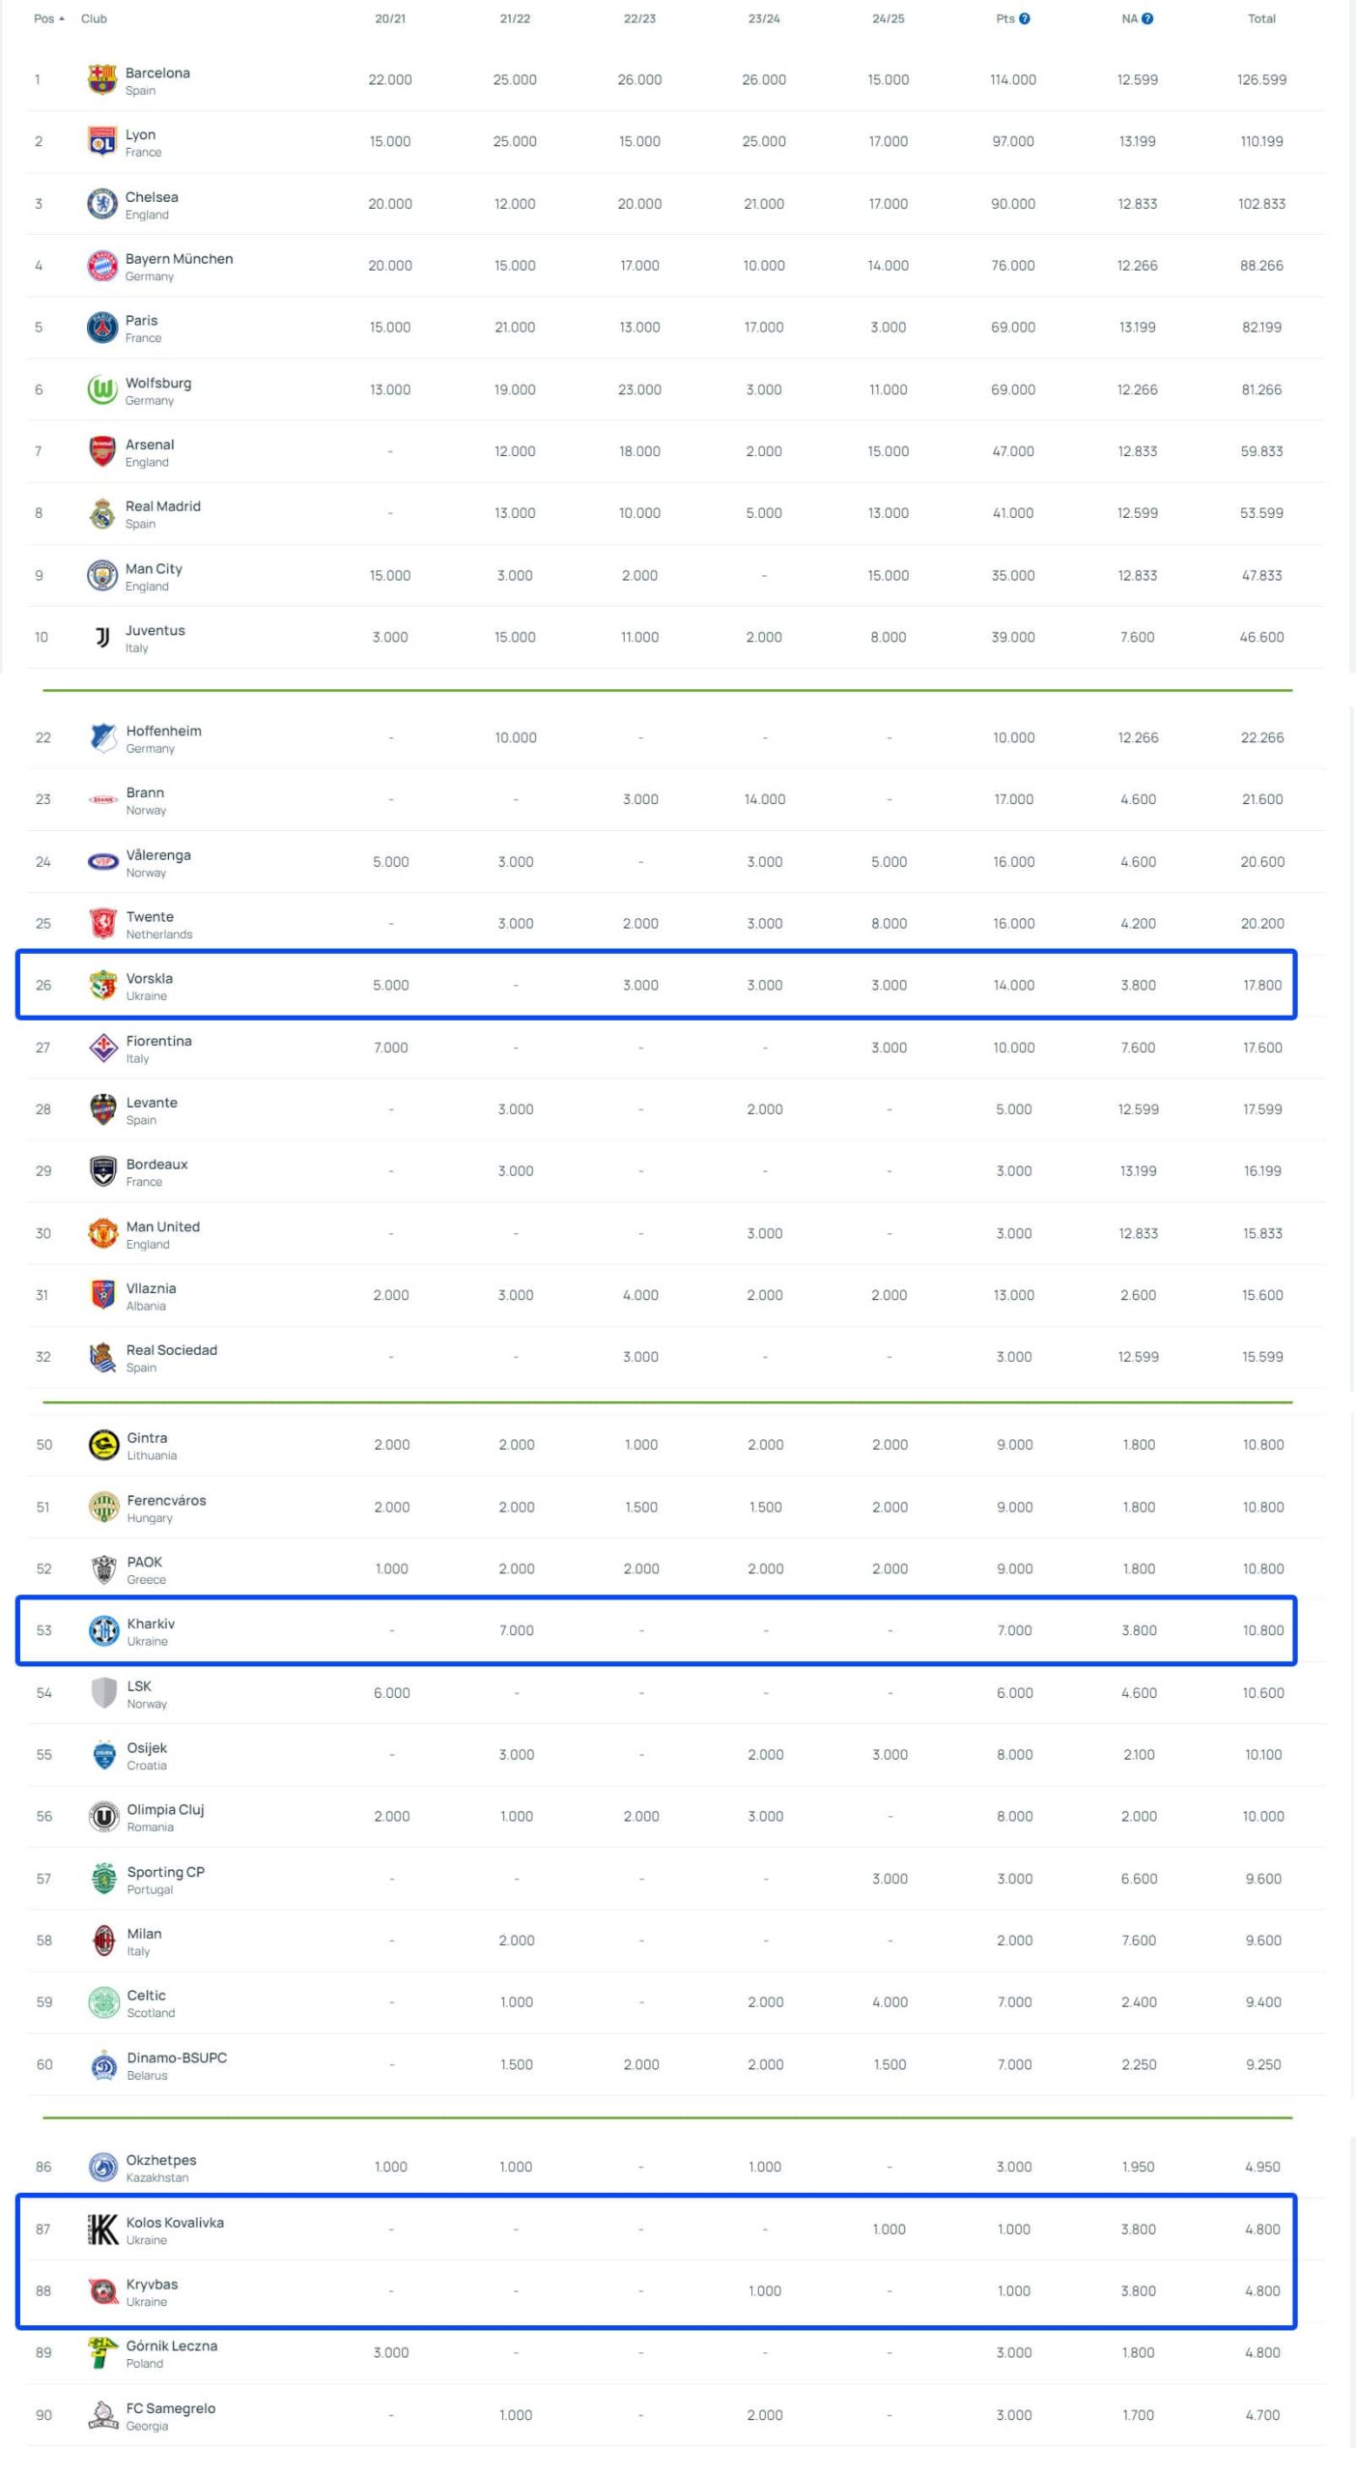Sort by the 24/25 season column
The height and width of the screenshot is (2474, 1356).
pos(888,18)
